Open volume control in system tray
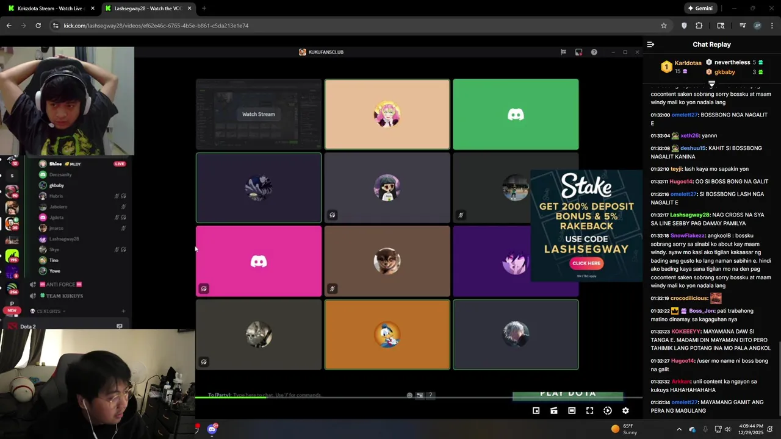The width and height of the screenshot is (781, 439). click(x=727, y=429)
